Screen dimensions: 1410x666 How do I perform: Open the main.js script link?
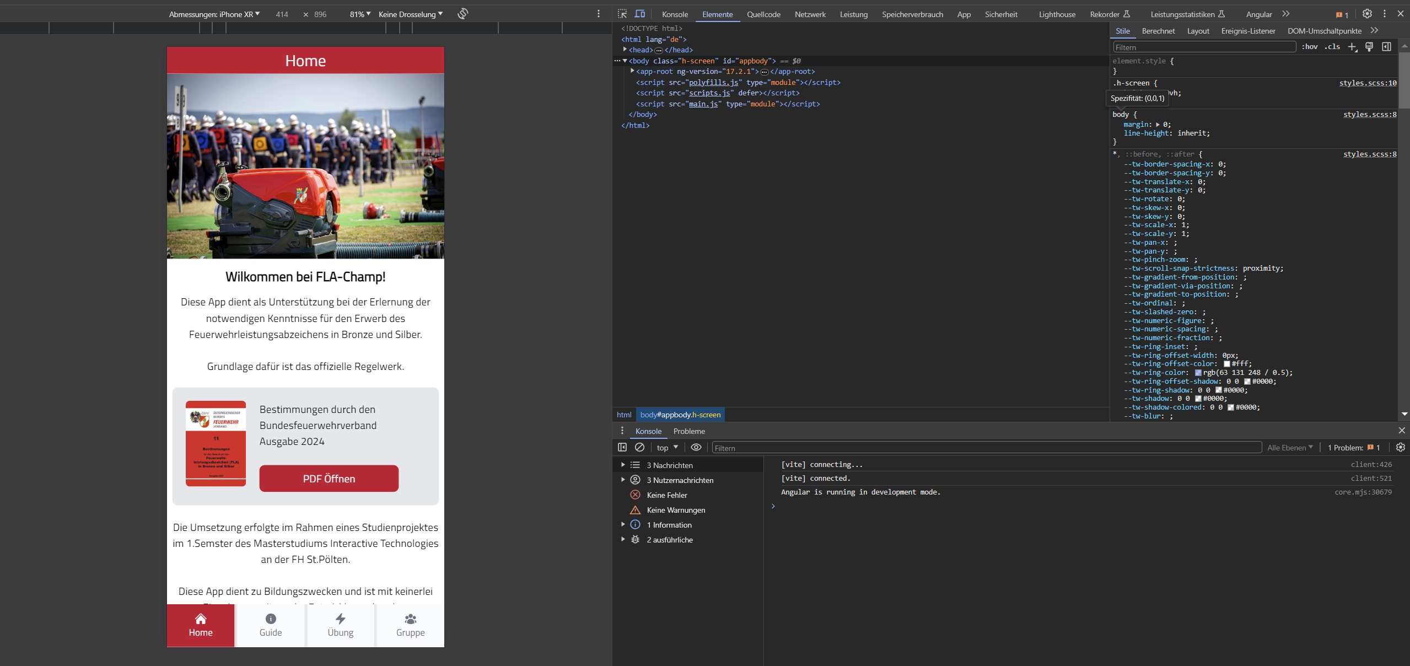tap(703, 104)
